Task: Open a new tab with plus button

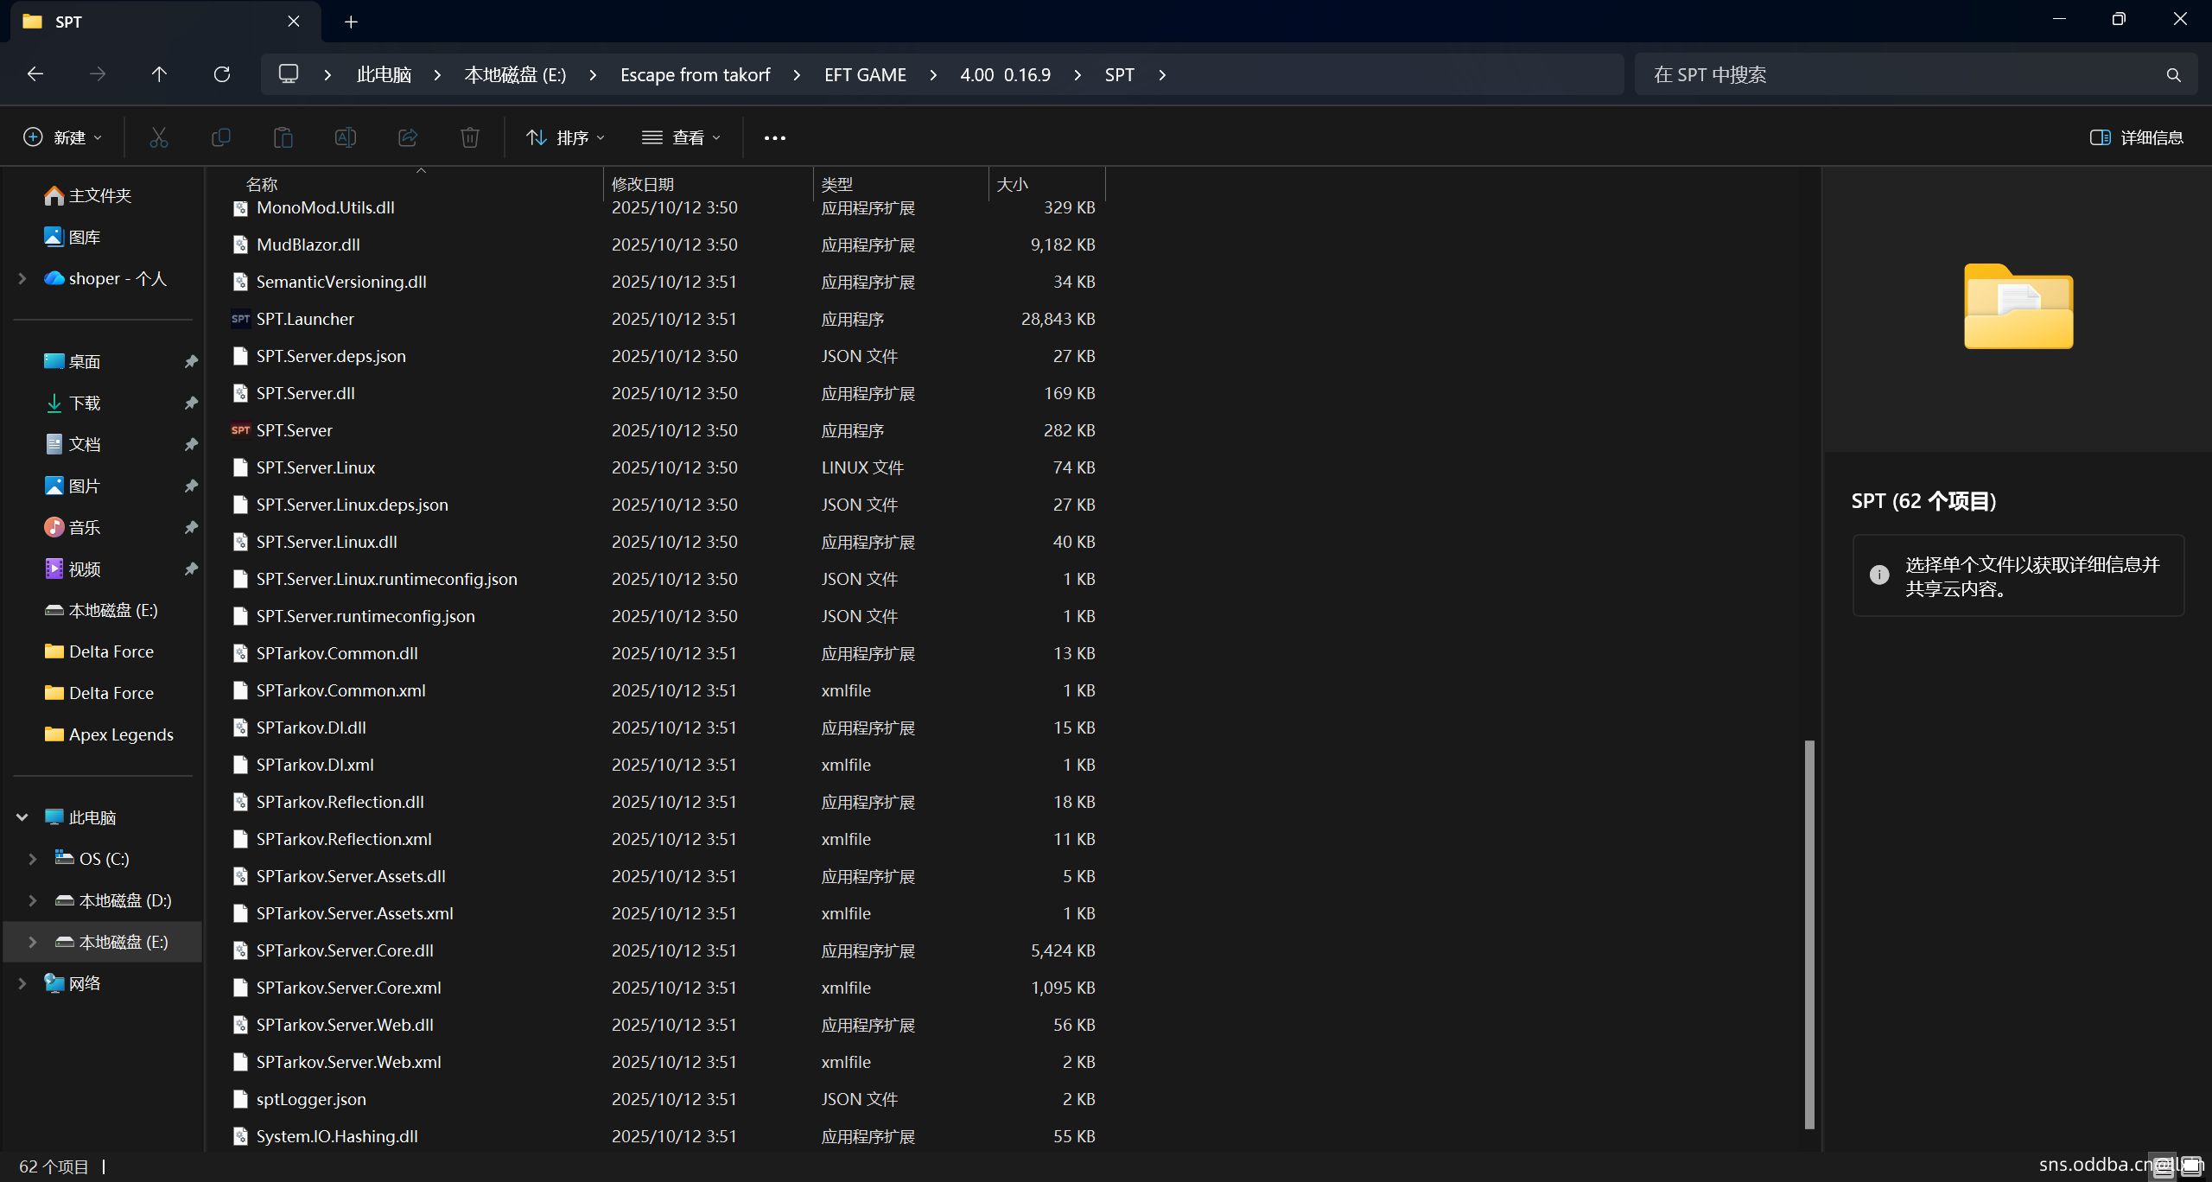Action: [351, 22]
